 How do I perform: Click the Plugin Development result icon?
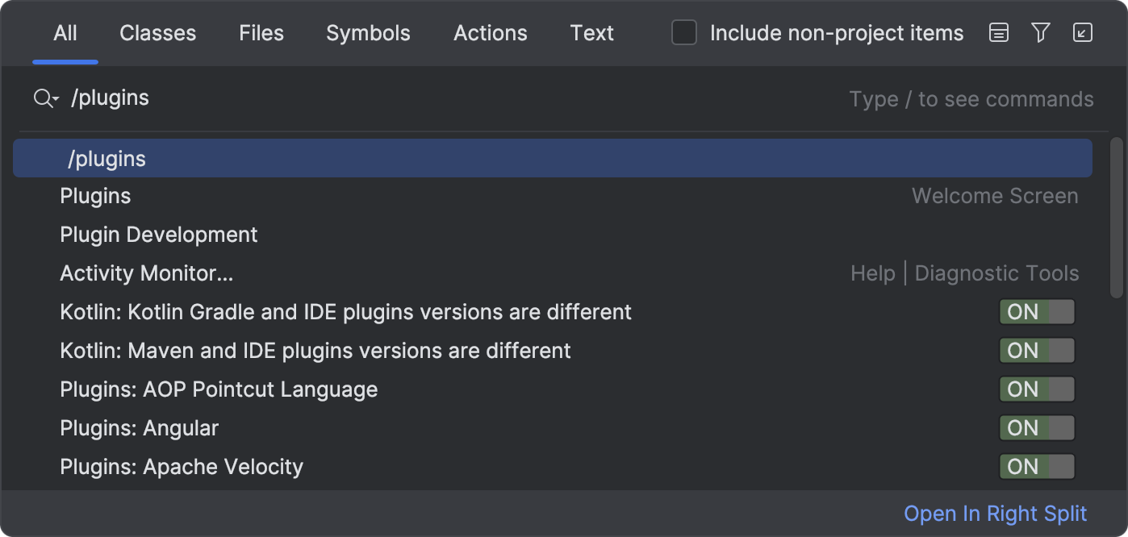(158, 234)
